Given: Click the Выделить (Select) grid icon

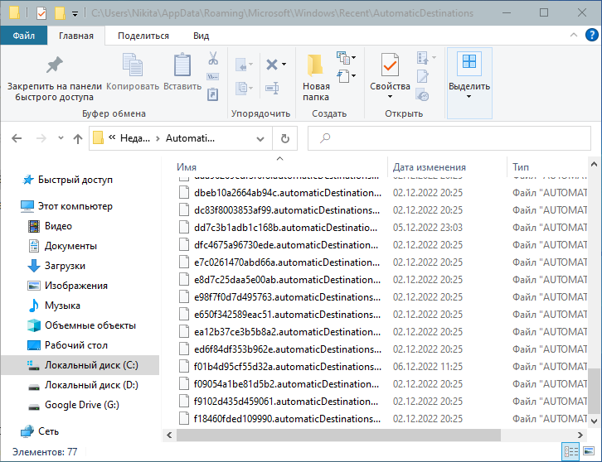Looking at the screenshot, I should tap(469, 62).
